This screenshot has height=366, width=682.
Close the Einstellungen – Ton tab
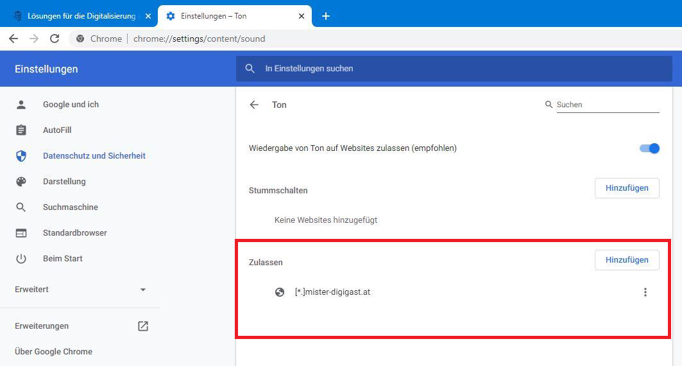point(302,16)
